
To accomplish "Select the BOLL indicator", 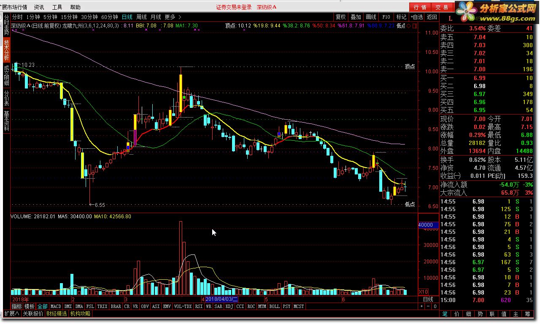I will [x=274, y=306].
